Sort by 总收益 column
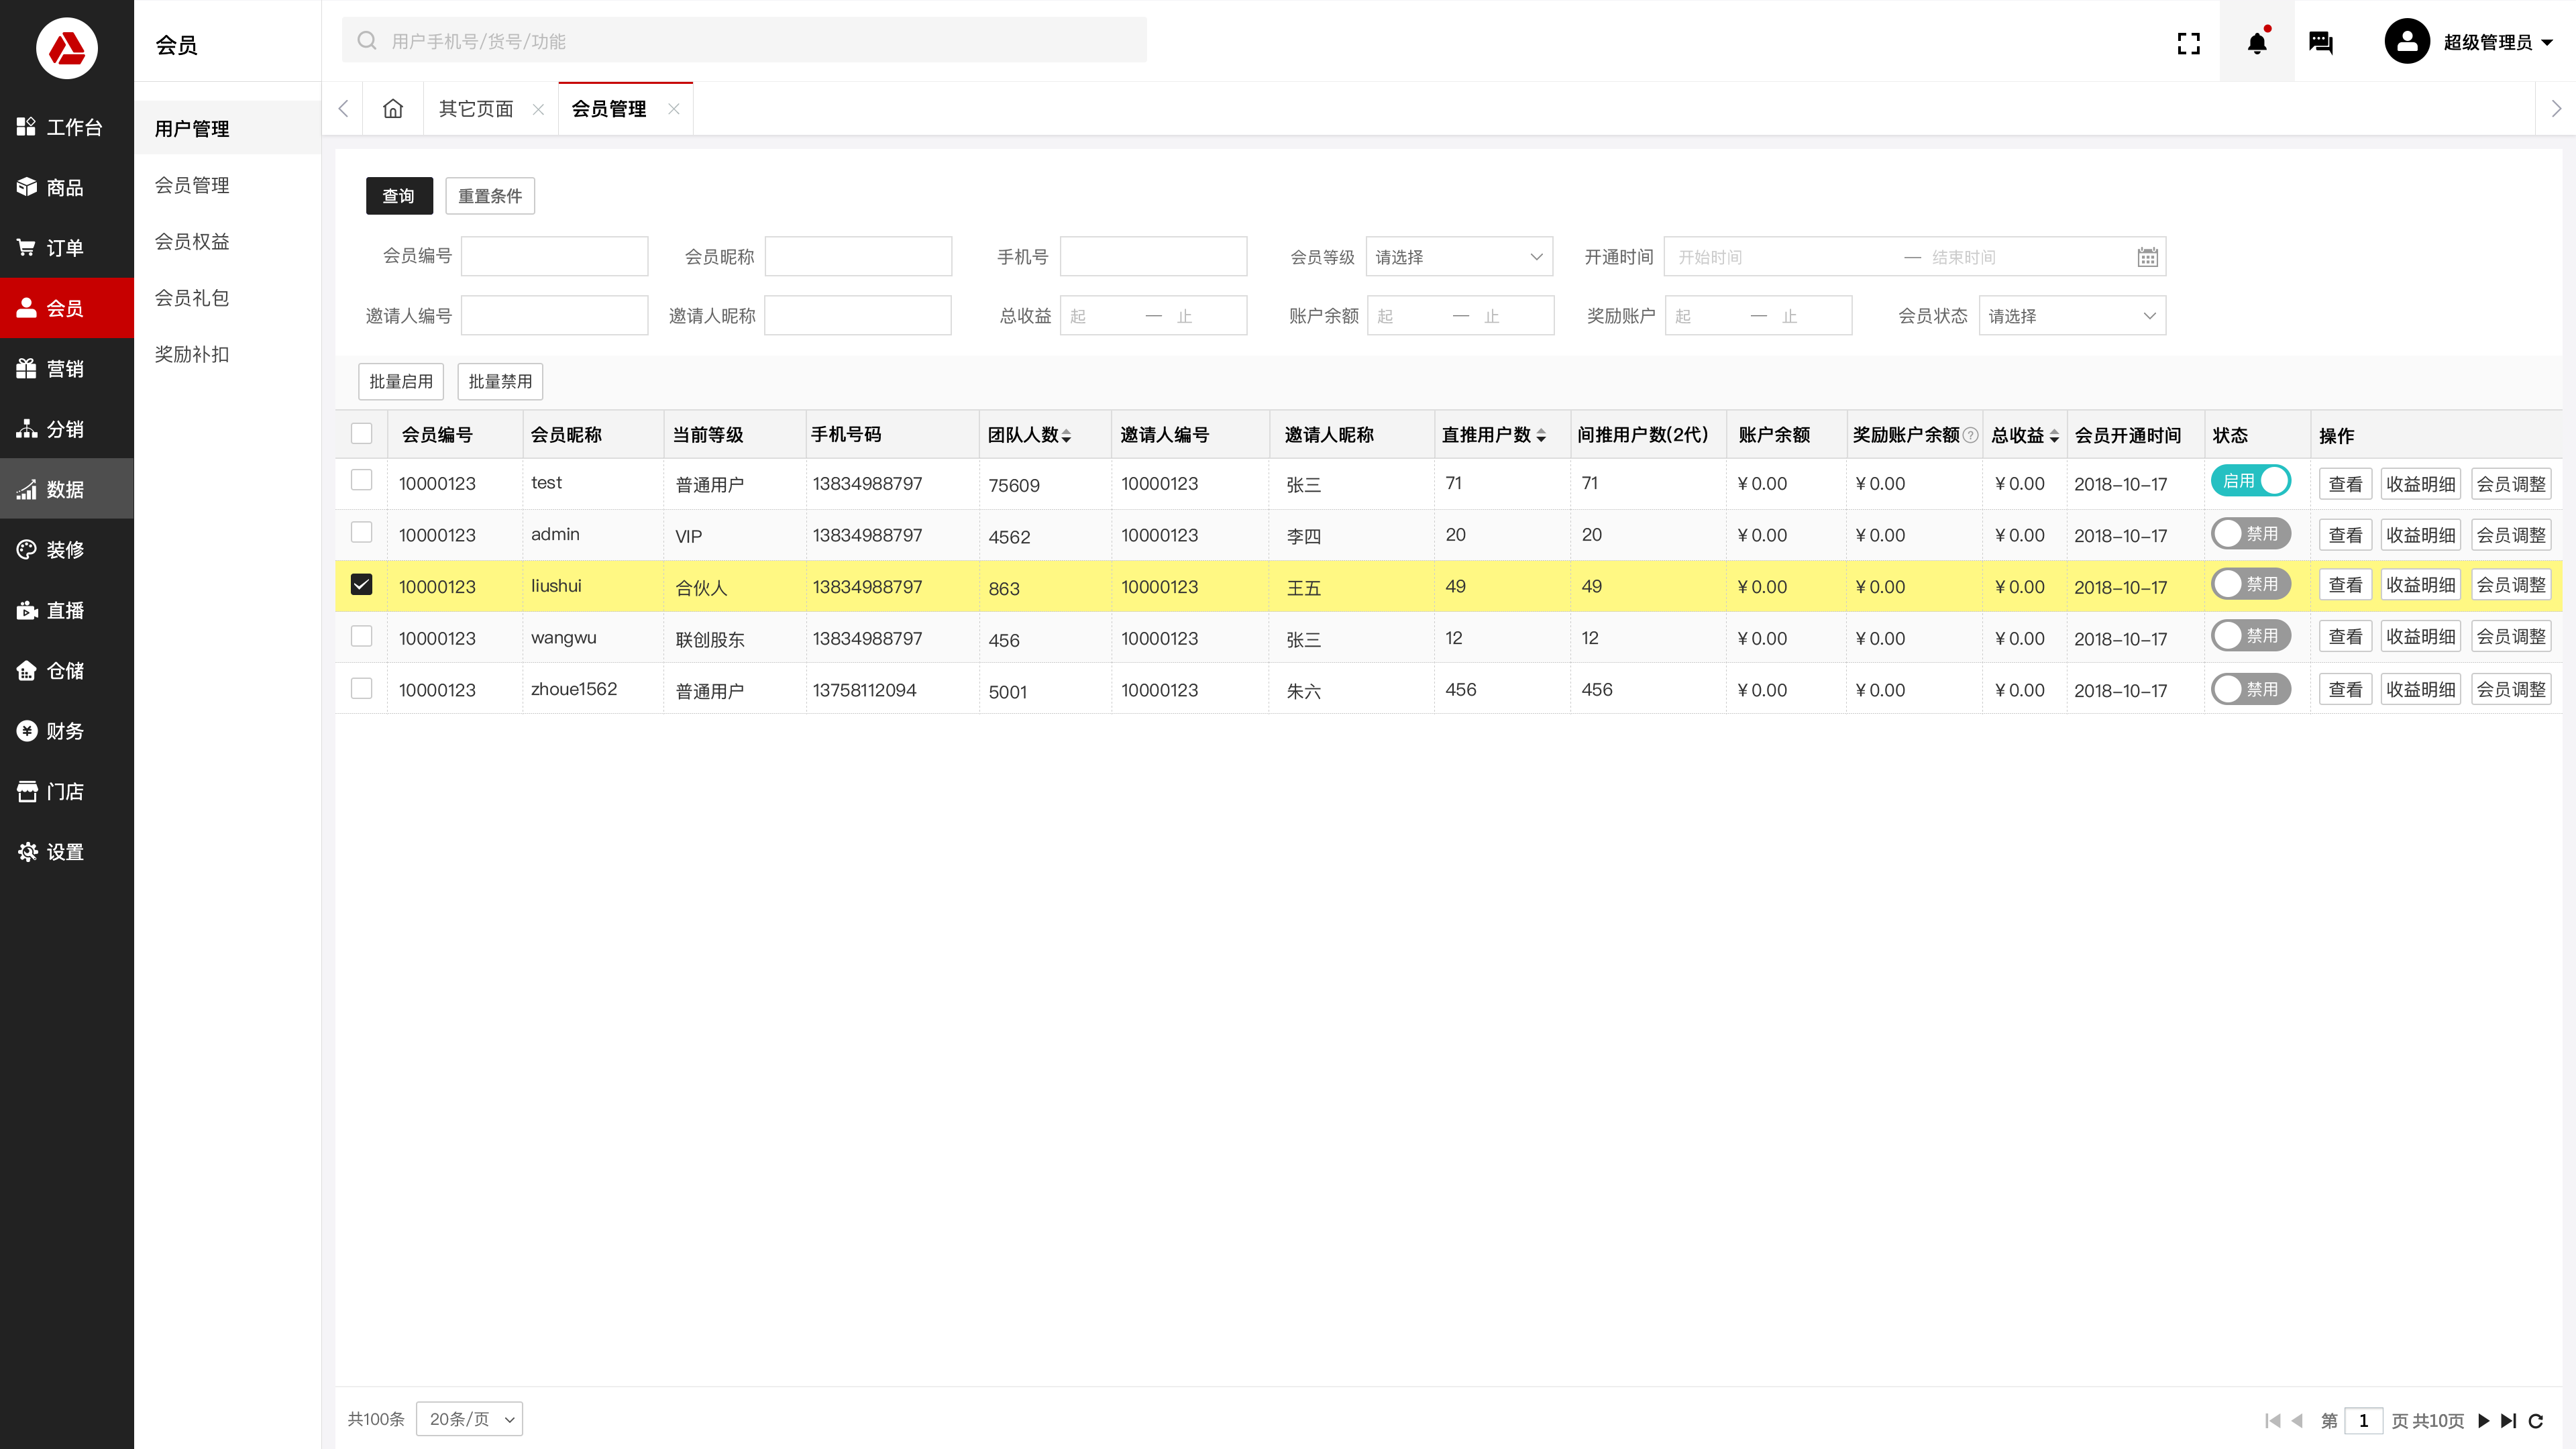Image resolution: width=2576 pixels, height=1449 pixels. [2054, 436]
